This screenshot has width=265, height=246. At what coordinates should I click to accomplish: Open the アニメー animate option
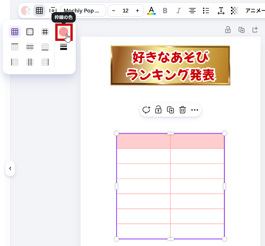(255, 11)
